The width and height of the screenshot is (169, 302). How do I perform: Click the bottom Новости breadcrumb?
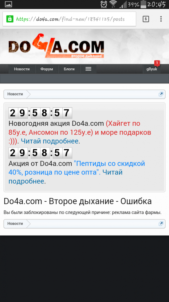15,224
